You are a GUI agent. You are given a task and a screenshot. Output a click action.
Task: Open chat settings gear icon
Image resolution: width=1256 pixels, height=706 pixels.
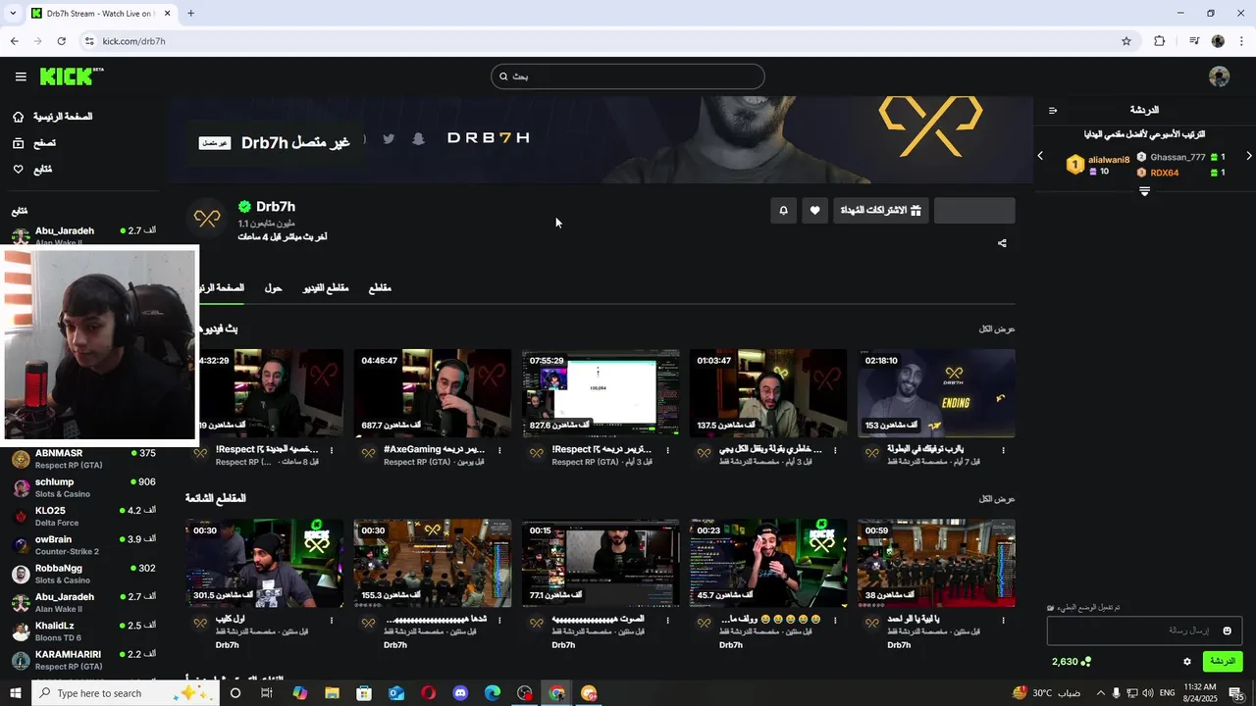click(1187, 662)
